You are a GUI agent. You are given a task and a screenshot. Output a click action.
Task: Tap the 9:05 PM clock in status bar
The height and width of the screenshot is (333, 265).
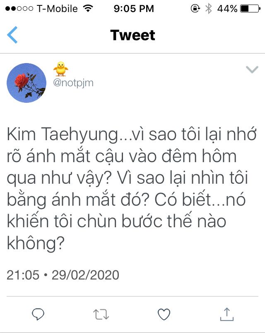(134, 9)
